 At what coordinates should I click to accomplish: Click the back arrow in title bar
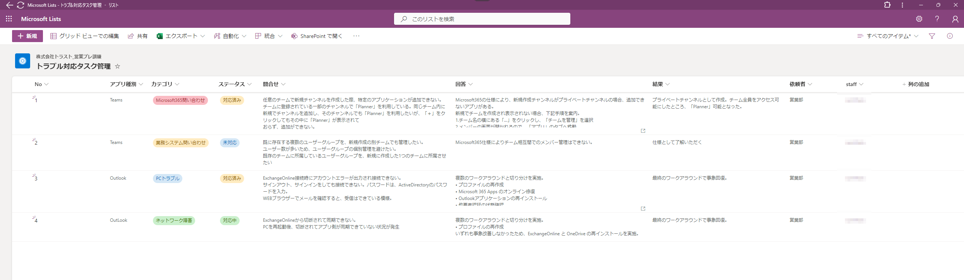click(x=9, y=5)
